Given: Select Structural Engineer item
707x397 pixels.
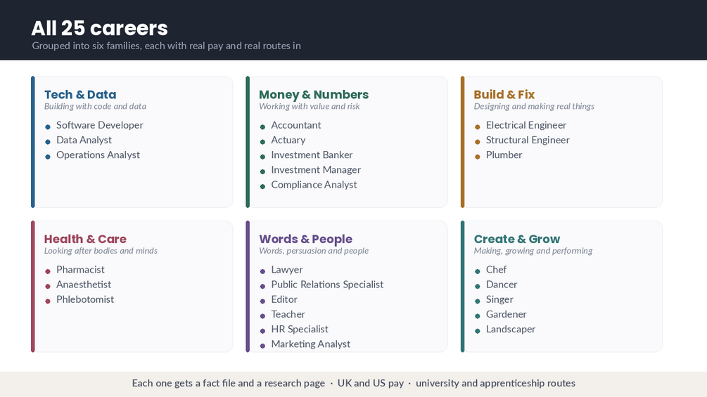Looking at the screenshot, I should [x=528, y=140].
